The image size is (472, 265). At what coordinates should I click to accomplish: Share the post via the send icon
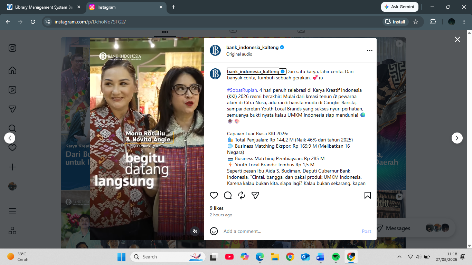(255, 195)
